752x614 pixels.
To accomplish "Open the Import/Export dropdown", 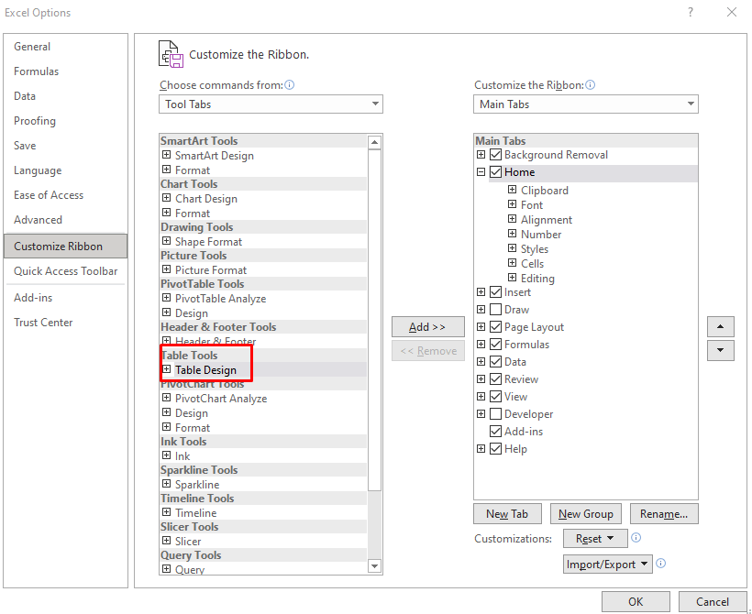I will (608, 565).
